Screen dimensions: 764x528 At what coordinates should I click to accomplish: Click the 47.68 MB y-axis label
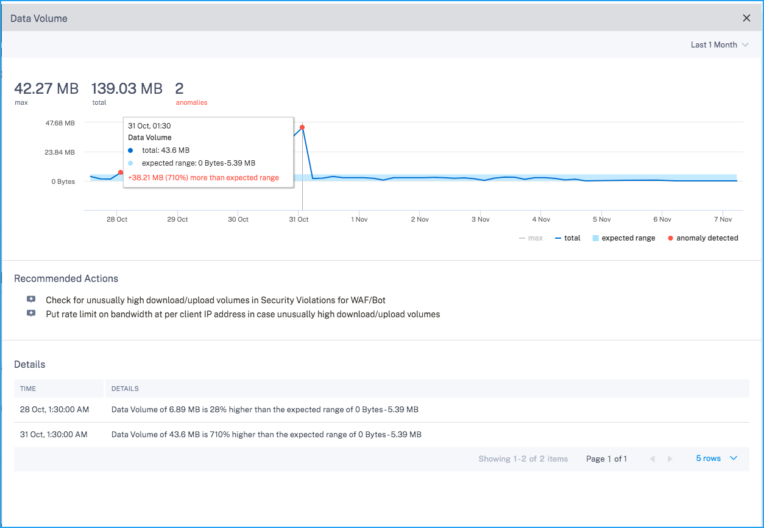[60, 123]
